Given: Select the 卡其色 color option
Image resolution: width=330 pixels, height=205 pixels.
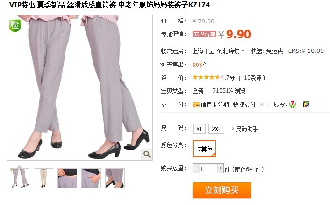Looking at the screenshot, I should coord(204,149).
